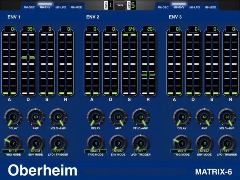Image resolution: width=240 pixels, height=180 pixels.
Task: Click the ENV 1 AMP knob
Action: (x=36, y=117)
